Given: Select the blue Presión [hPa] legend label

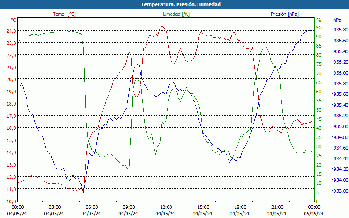Looking at the screenshot, I should click(x=285, y=14).
